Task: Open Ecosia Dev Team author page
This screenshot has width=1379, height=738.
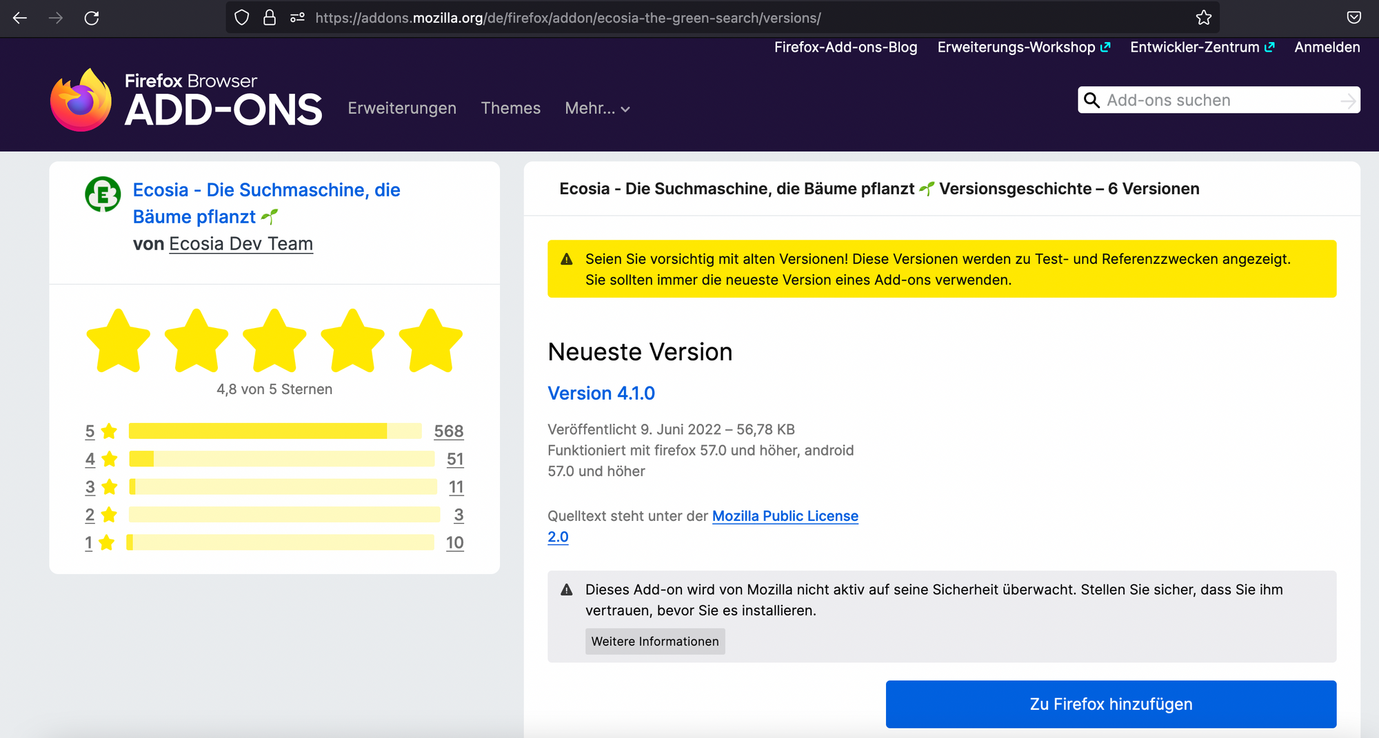Action: coord(241,244)
